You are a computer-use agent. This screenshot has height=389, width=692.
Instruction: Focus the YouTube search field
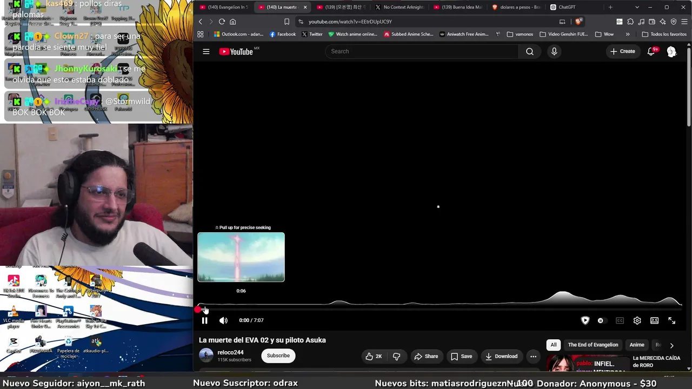[x=422, y=51]
